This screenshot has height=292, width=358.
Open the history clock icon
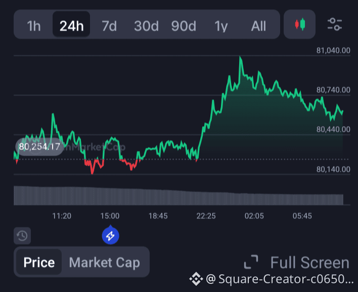(x=22, y=235)
